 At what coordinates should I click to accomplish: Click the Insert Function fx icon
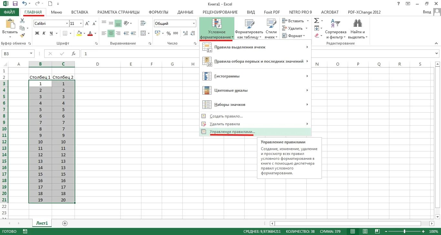[74, 54]
